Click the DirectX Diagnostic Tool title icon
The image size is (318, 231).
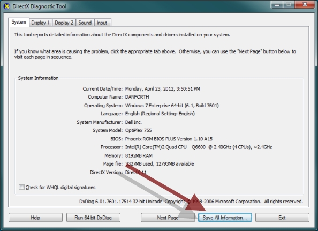pos(6,6)
